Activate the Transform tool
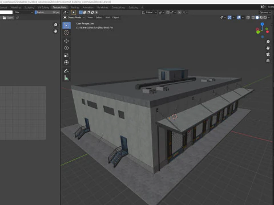The image size is (274, 205). click(x=66, y=63)
